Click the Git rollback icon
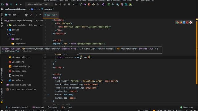 [x=98, y=4]
